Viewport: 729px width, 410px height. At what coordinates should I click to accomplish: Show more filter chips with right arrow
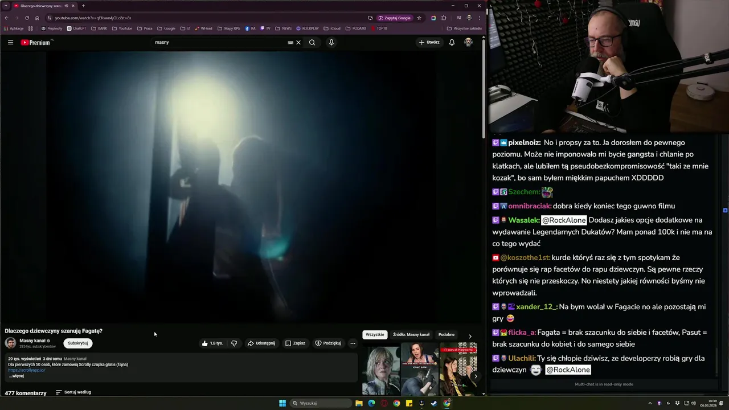coord(470,336)
